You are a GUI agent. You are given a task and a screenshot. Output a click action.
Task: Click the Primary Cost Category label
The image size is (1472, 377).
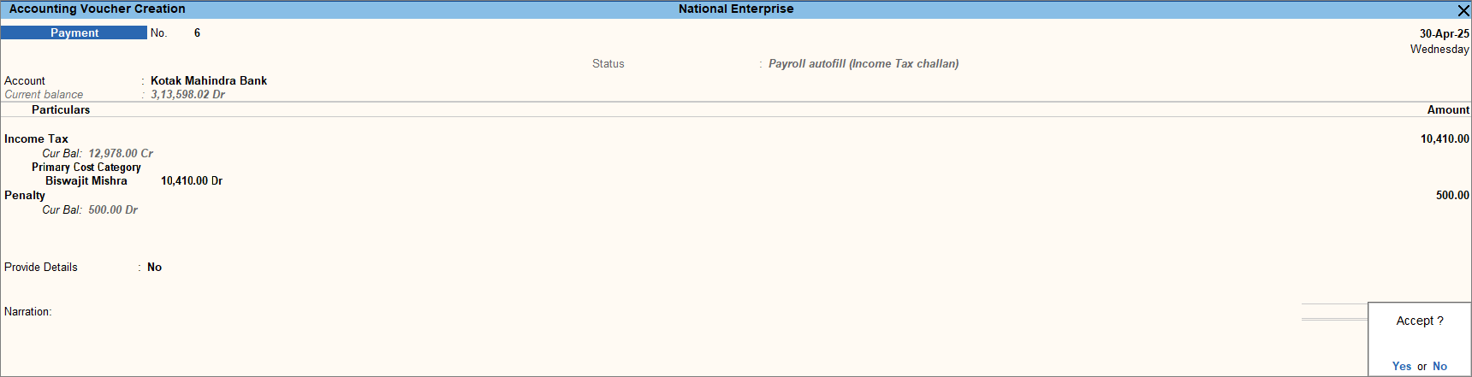(x=86, y=167)
